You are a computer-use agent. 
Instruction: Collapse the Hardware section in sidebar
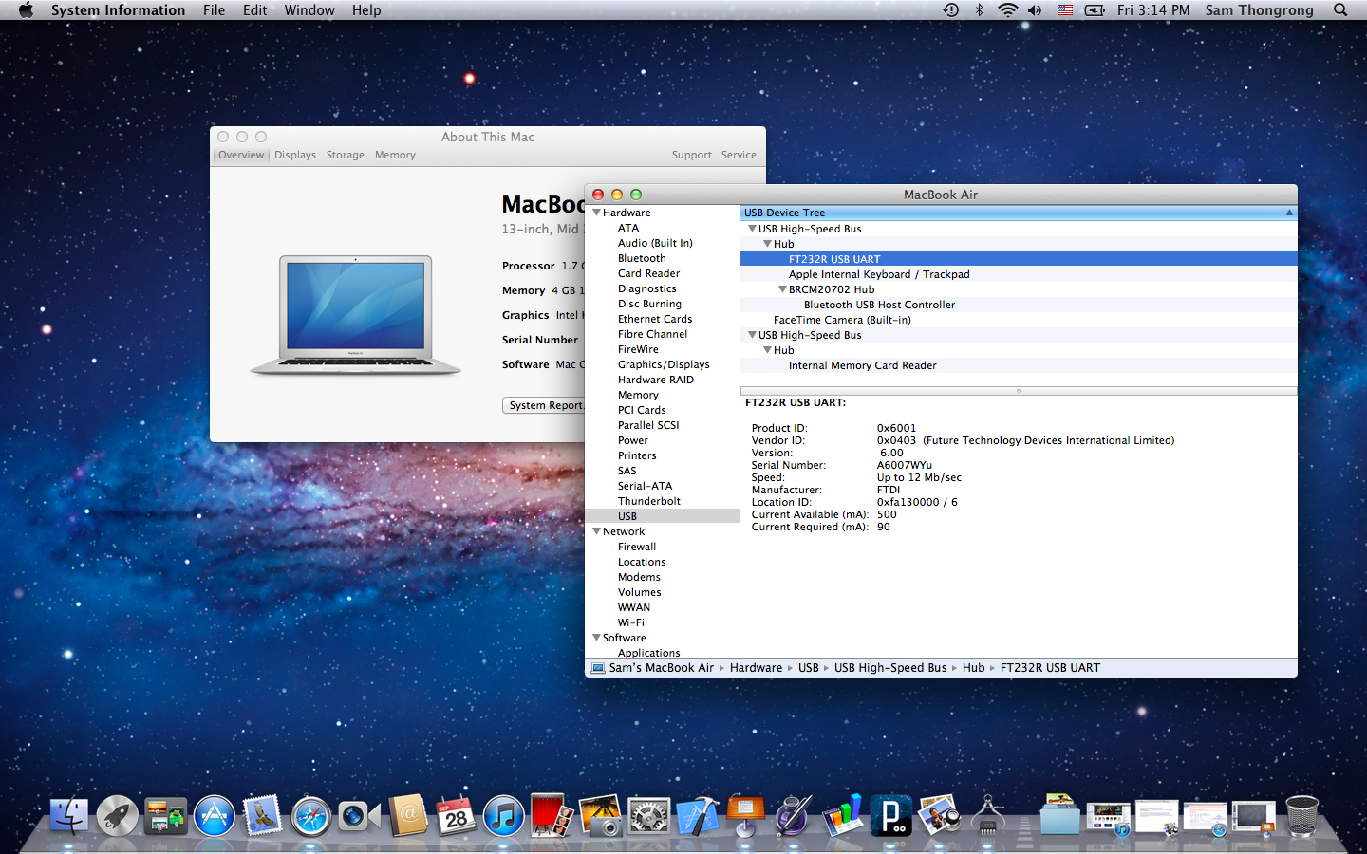click(x=597, y=213)
